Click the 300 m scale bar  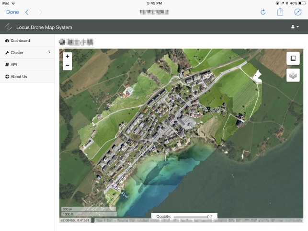[89, 209]
